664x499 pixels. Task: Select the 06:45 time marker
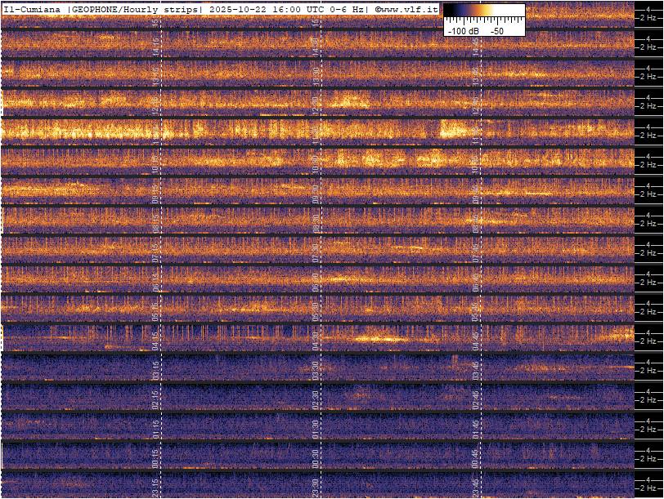[475, 278]
